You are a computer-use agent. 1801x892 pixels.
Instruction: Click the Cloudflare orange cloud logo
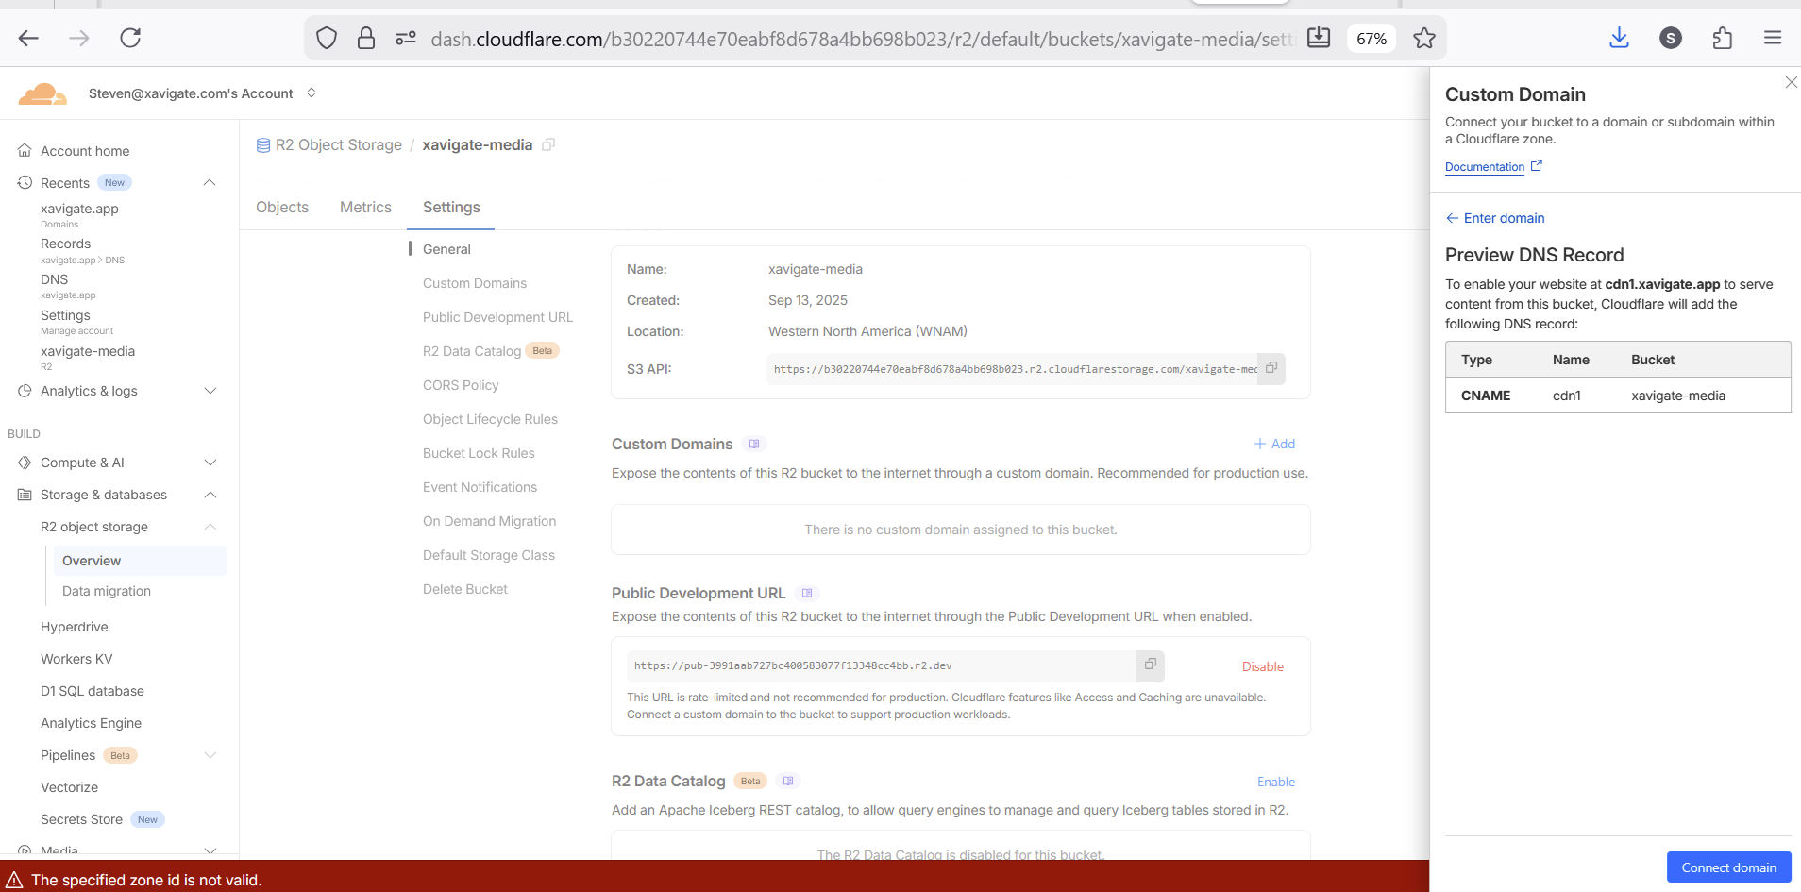click(42, 93)
